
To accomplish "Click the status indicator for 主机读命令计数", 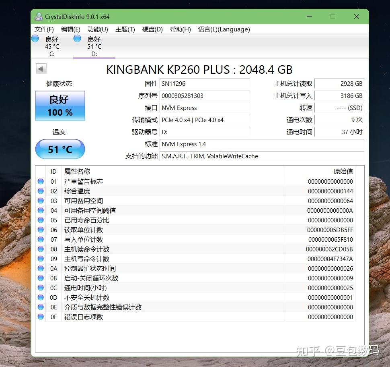I will tap(40, 249).
